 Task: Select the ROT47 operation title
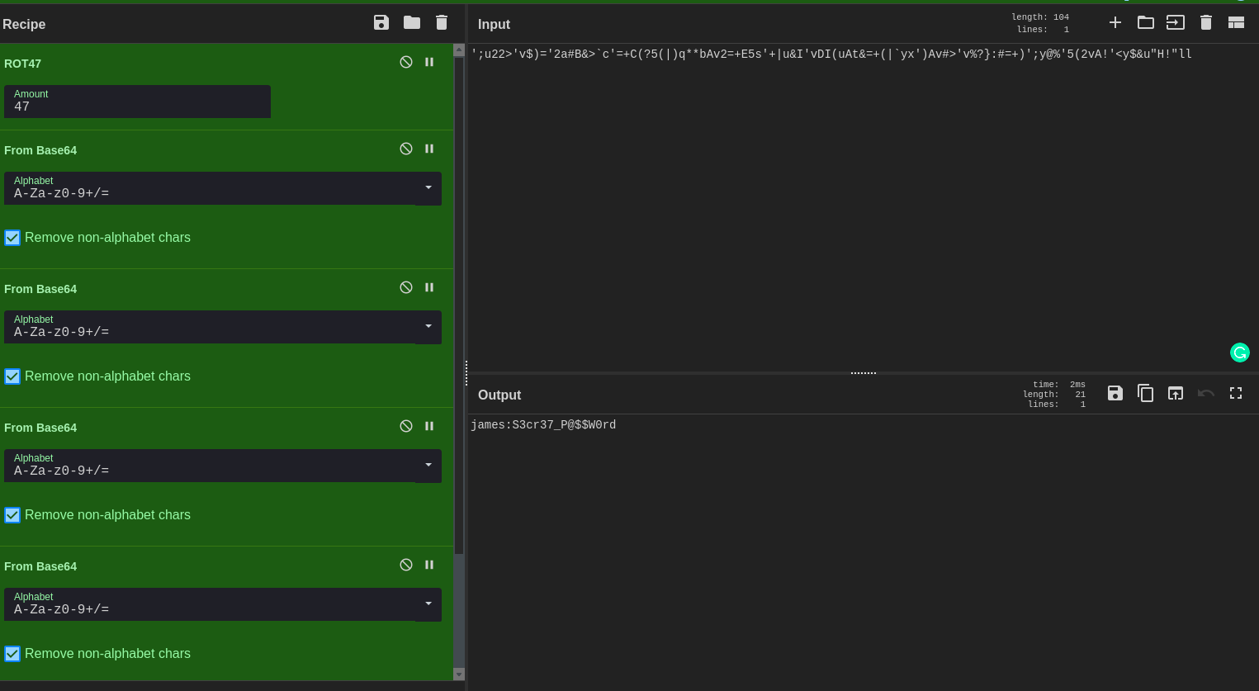coord(22,64)
